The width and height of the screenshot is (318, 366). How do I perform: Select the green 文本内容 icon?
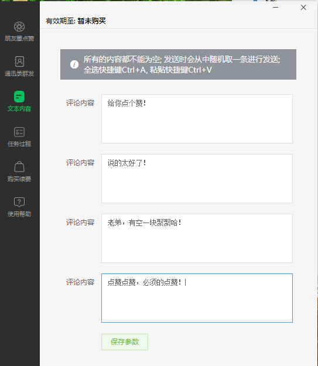pos(19,97)
